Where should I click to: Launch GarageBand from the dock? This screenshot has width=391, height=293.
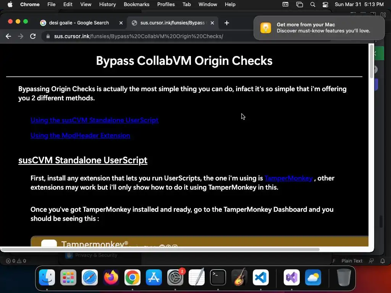pyautogui.click(x=239, y=277)
